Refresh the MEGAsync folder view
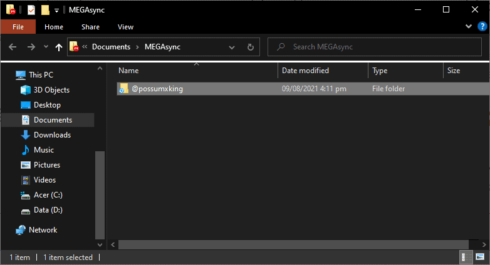490x265 pixels. pos(250,47)
